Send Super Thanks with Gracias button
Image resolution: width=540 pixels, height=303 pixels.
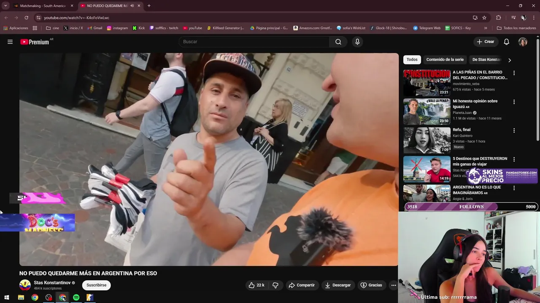pos(371,285)
